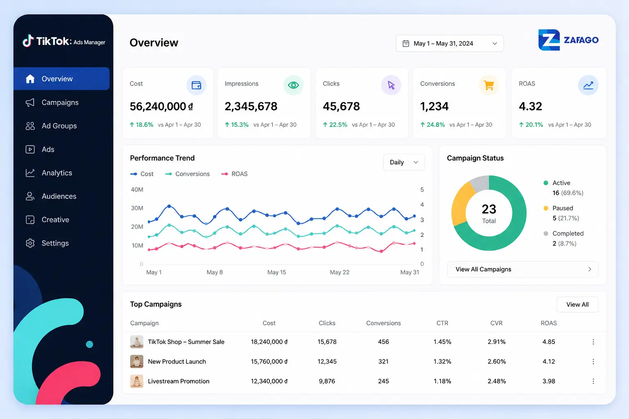
Task: Click the Impressions value 2,345,678
Action: [x=251, y=106]
